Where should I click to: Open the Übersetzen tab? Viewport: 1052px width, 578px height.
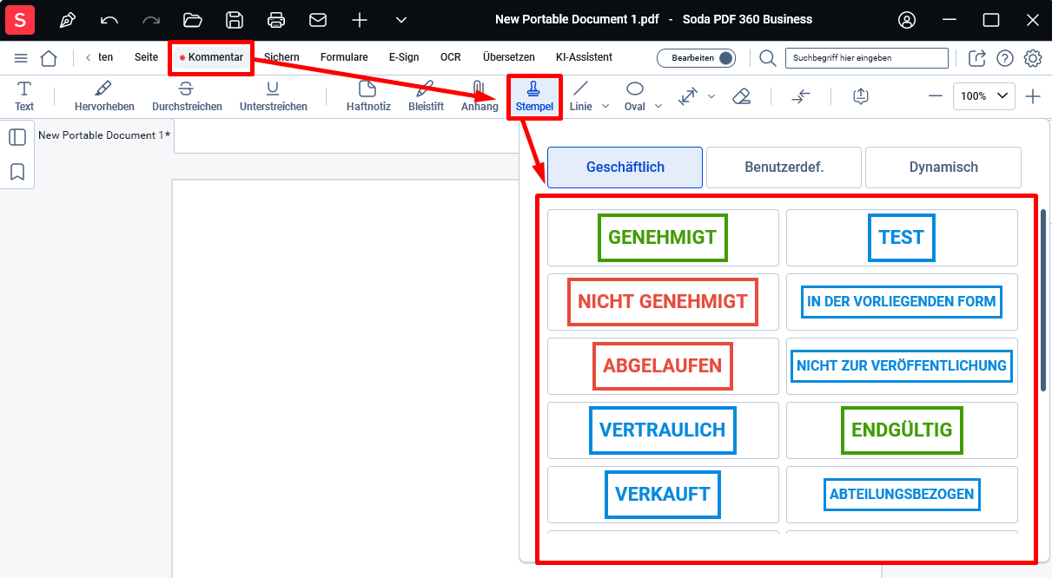[509, 57]
